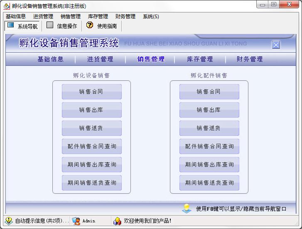Click the 孵化设备销售管理系统 banner title
This screenshot has height=229, width=302.
[x=69, y=43]
